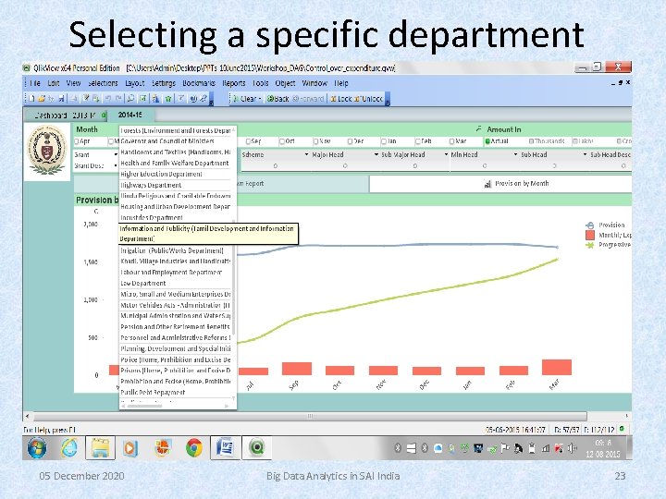Click the Print toolbar icon
This screenshot has width=666, height=499.
(74, 99)
